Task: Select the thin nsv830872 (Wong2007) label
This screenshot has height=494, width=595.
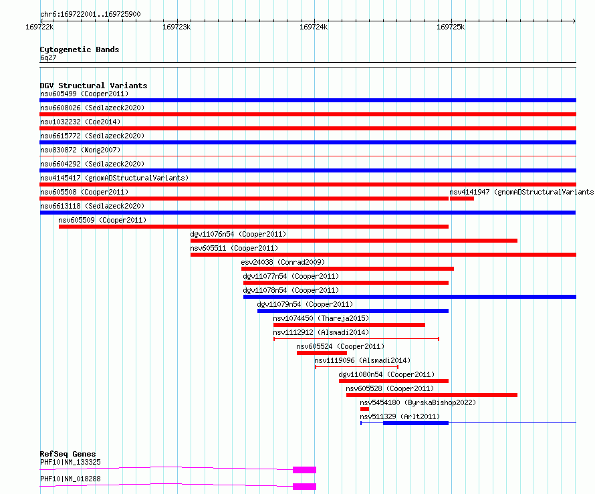Action: [80, 150]
